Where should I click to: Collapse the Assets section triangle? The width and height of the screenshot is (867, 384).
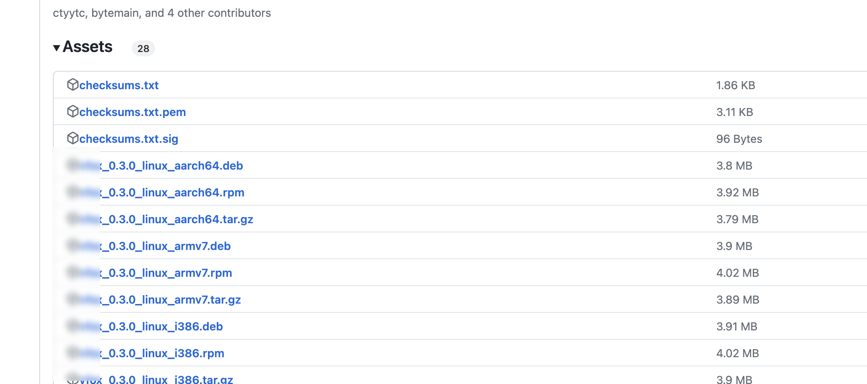(x=56, y=48)
